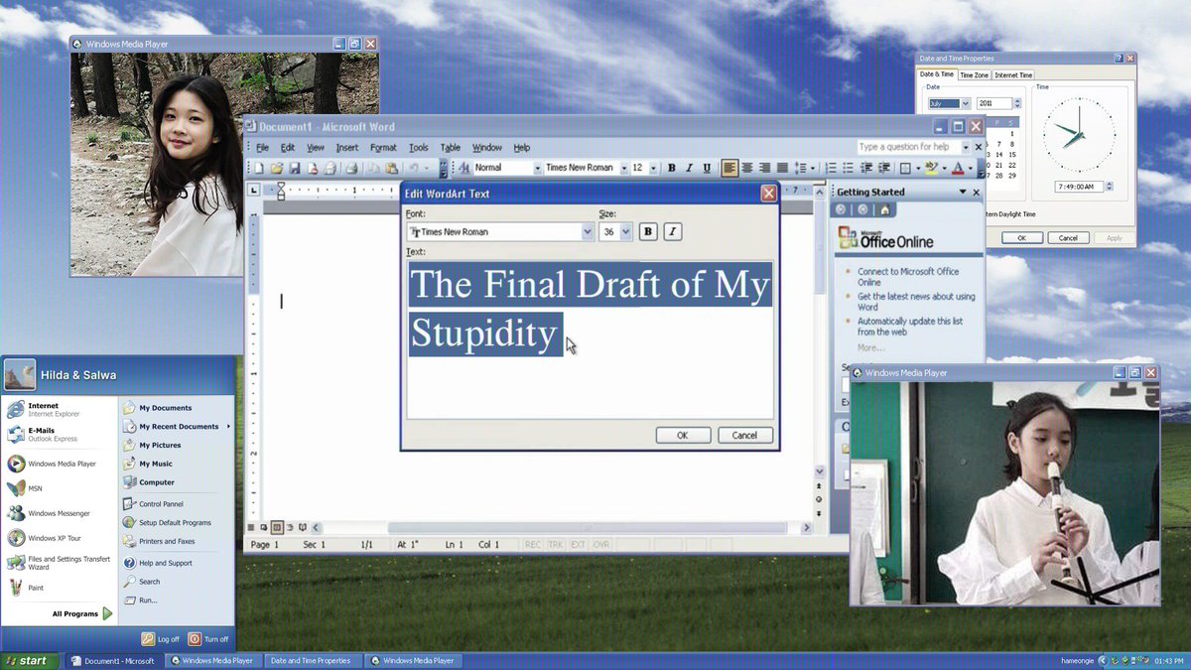Image resolution: width=1191 pixels, height=670 pixels.
Task: Click Cancel in Edit WordArt Text dialog
Action: tap(744, 435)
